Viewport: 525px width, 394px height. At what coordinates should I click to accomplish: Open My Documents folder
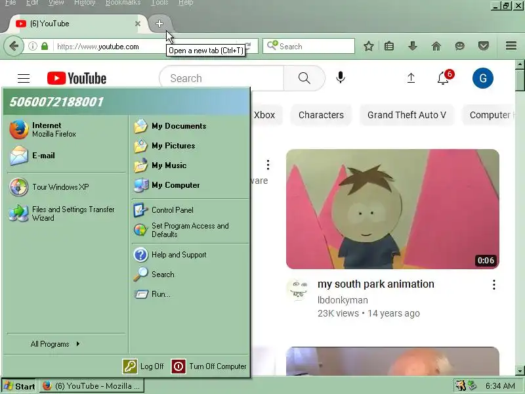[x=190, y=126]
